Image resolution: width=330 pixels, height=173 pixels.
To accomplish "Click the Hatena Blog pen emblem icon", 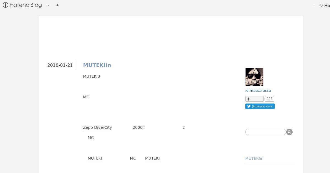I will point(5,5).
